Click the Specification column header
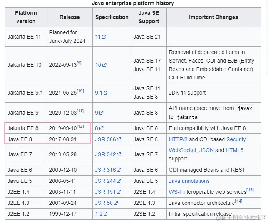 [x=112, y=17]
